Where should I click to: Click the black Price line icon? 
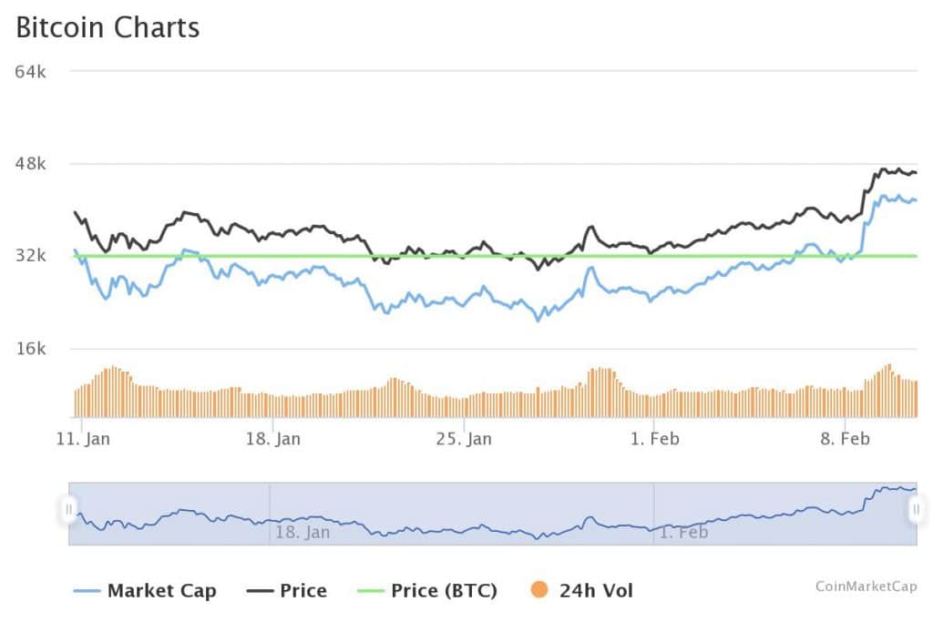pos(261,590)
